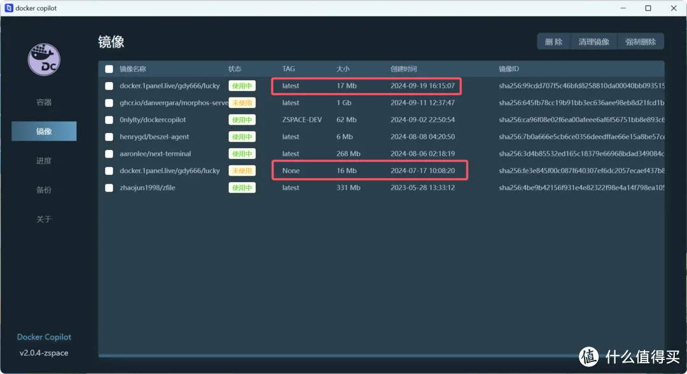Select the 镜像 (Images) sidebar entry
Viewport: 687px width, 374px height.
tap(43, 131)
